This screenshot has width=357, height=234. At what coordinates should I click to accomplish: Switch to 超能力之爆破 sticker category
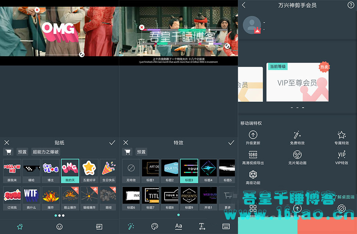(46, 152)
